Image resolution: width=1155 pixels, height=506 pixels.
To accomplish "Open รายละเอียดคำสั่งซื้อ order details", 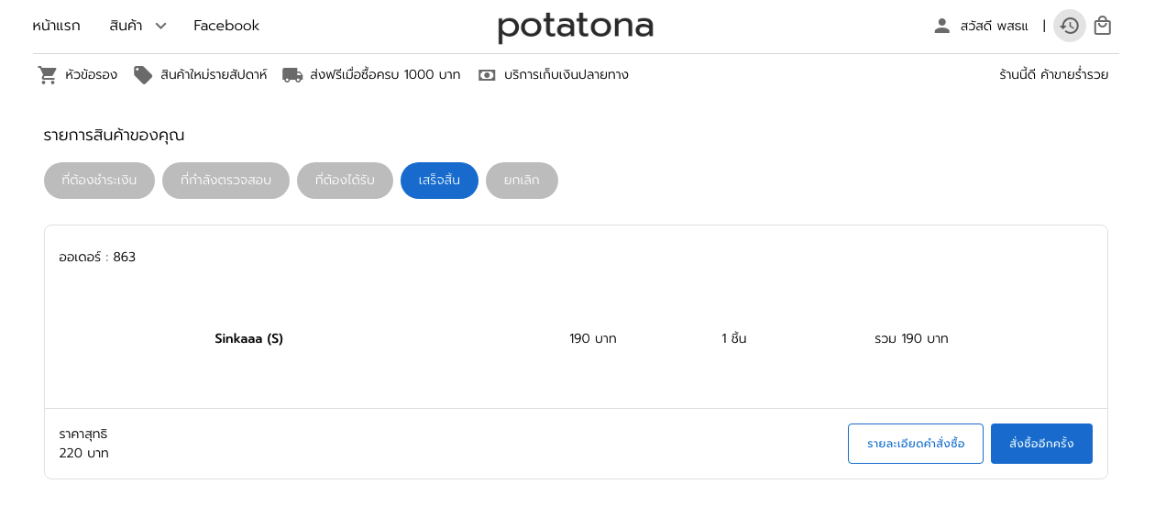I will (916, 444).
